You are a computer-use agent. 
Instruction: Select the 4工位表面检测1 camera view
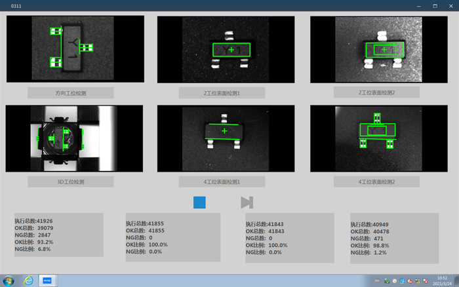[x=225, y=139]
